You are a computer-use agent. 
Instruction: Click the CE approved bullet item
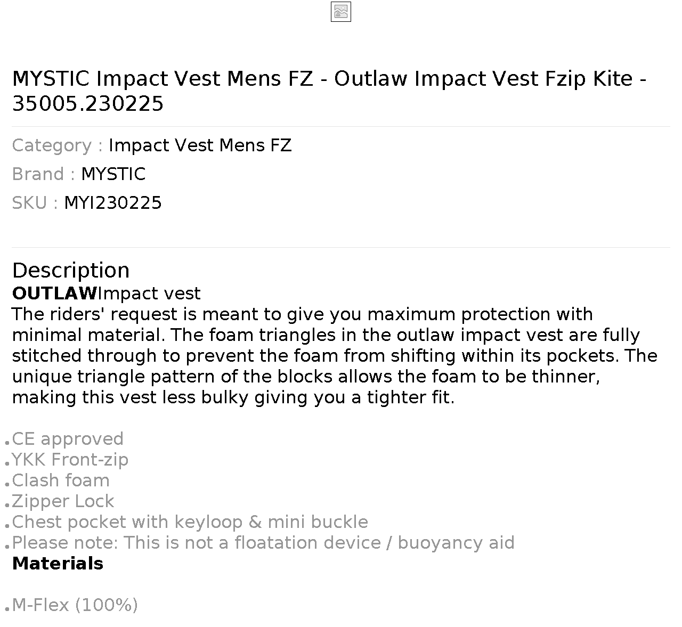pos(68,439)
